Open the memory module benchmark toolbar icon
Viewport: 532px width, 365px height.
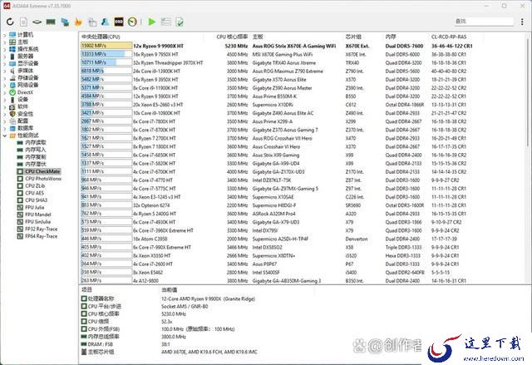[x=51, y=22]
